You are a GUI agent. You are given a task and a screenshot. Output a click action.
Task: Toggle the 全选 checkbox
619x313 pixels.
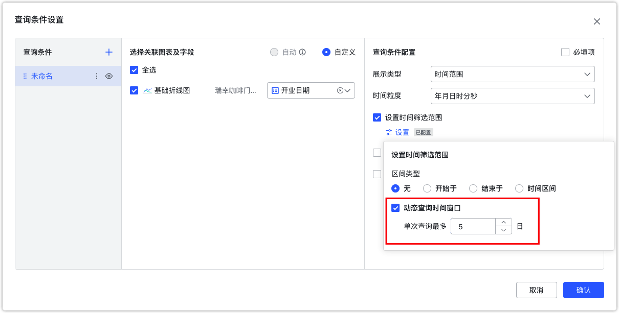pyautogui.click(x=134, y=70)
